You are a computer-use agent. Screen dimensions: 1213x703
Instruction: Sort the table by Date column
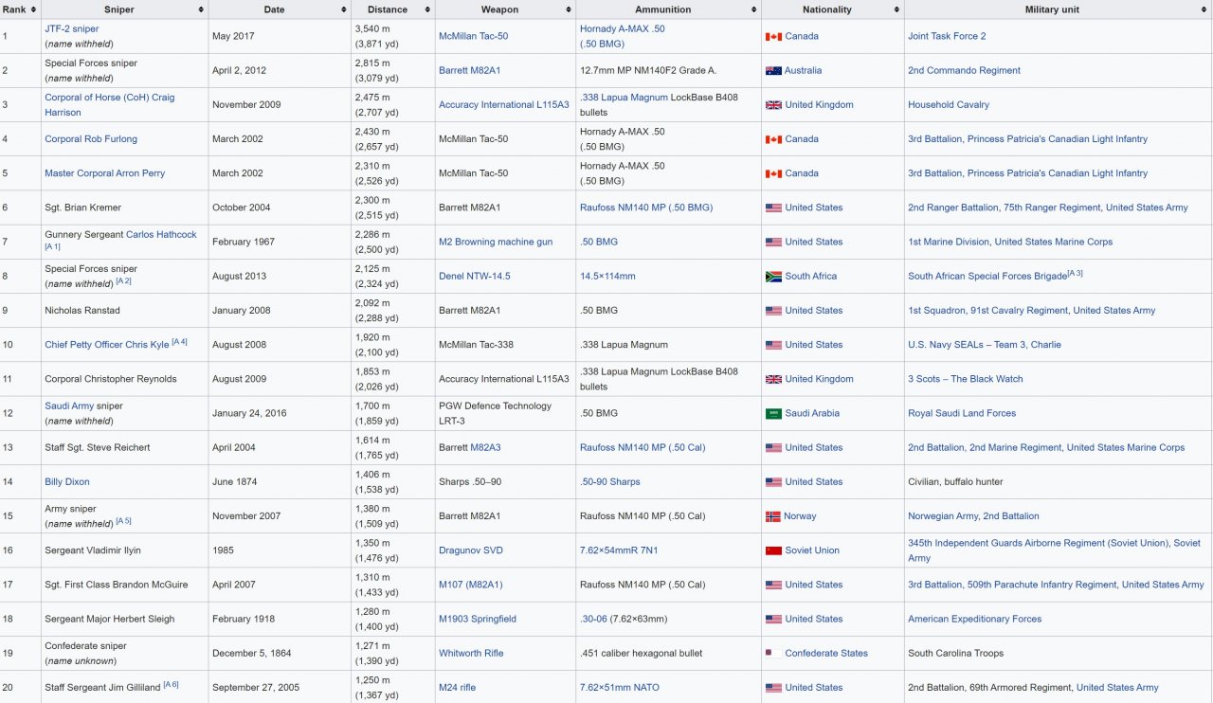point(341,9)
